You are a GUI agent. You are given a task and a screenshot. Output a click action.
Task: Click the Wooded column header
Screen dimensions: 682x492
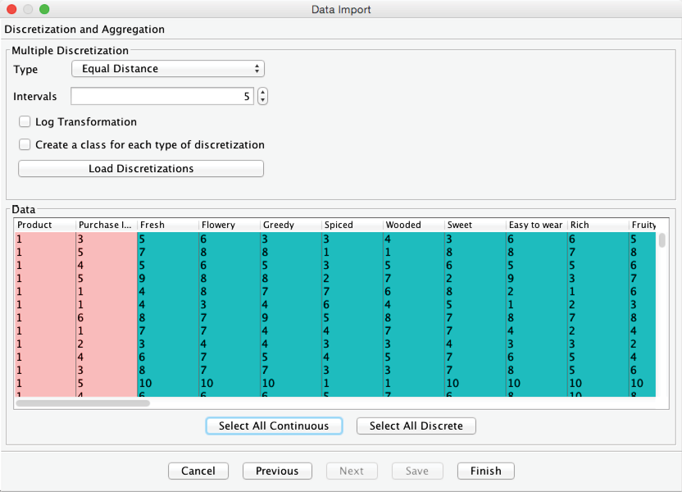click(413, 225)
